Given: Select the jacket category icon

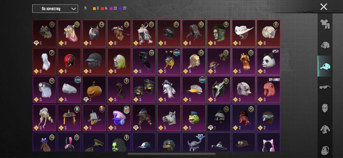Looking at the screenshot, I should pos(325,129).
